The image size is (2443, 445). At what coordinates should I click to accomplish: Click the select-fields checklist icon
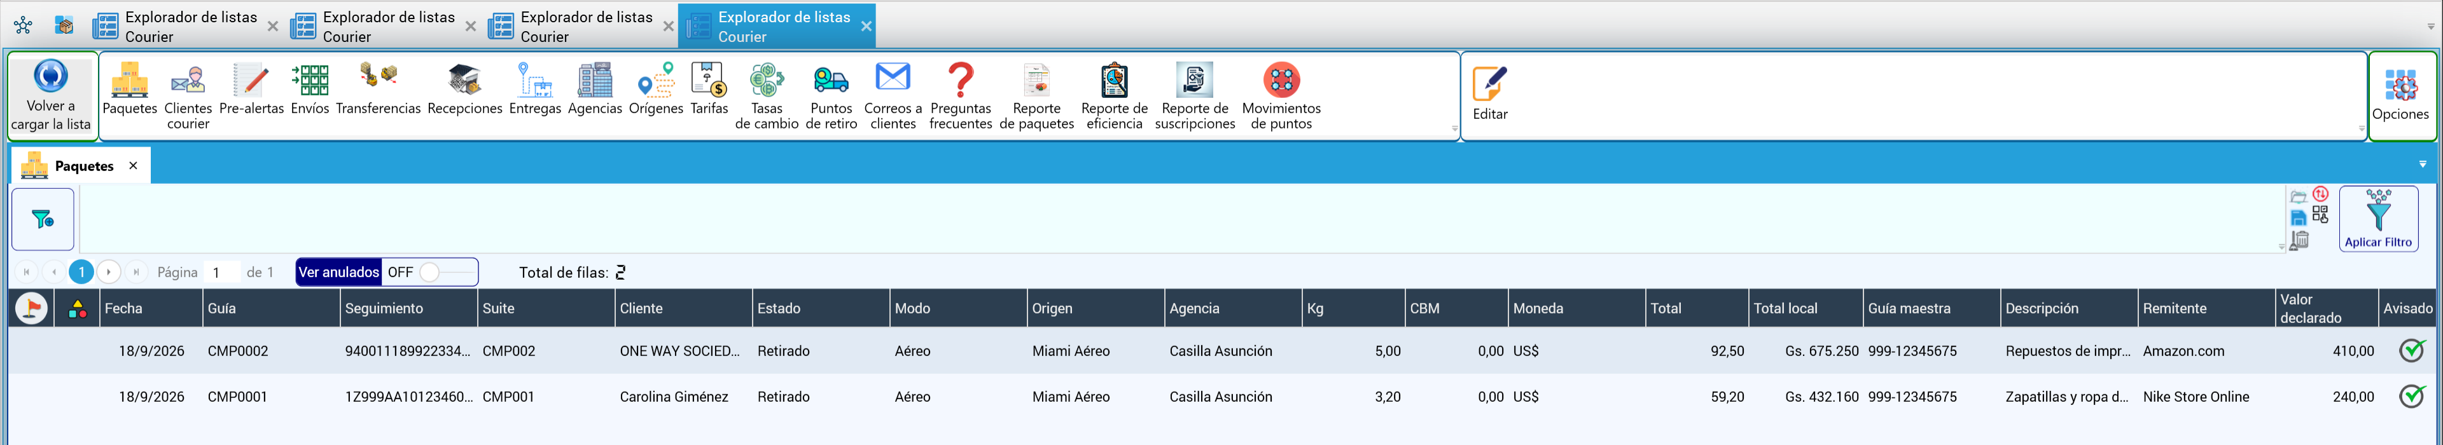pyautogui.click(x=2321, y=215)
